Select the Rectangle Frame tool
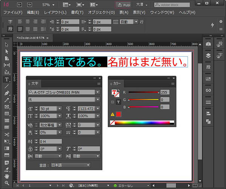Screen dimensions: 226x189 7,107
